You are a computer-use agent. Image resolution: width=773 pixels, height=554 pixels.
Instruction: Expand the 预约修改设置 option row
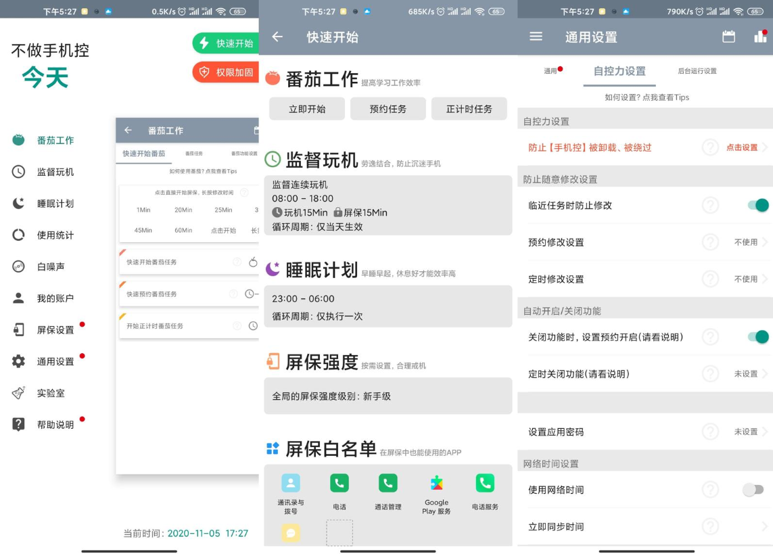coord(646,242)
